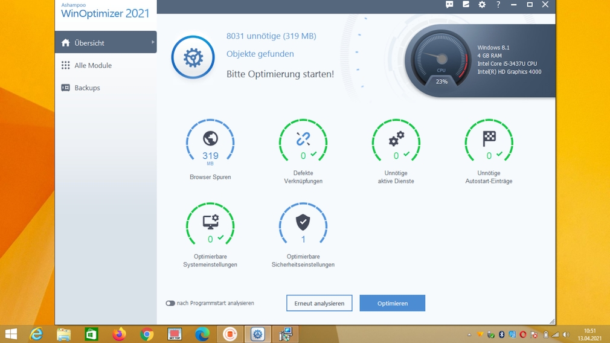Click the volume speaker tray icon
The height and width of the screenshot is (343, 610).
click(566, 335)
